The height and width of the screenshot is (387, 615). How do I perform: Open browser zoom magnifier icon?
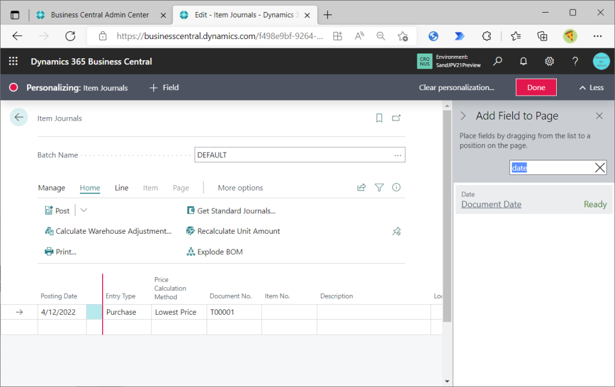point(380,36)
